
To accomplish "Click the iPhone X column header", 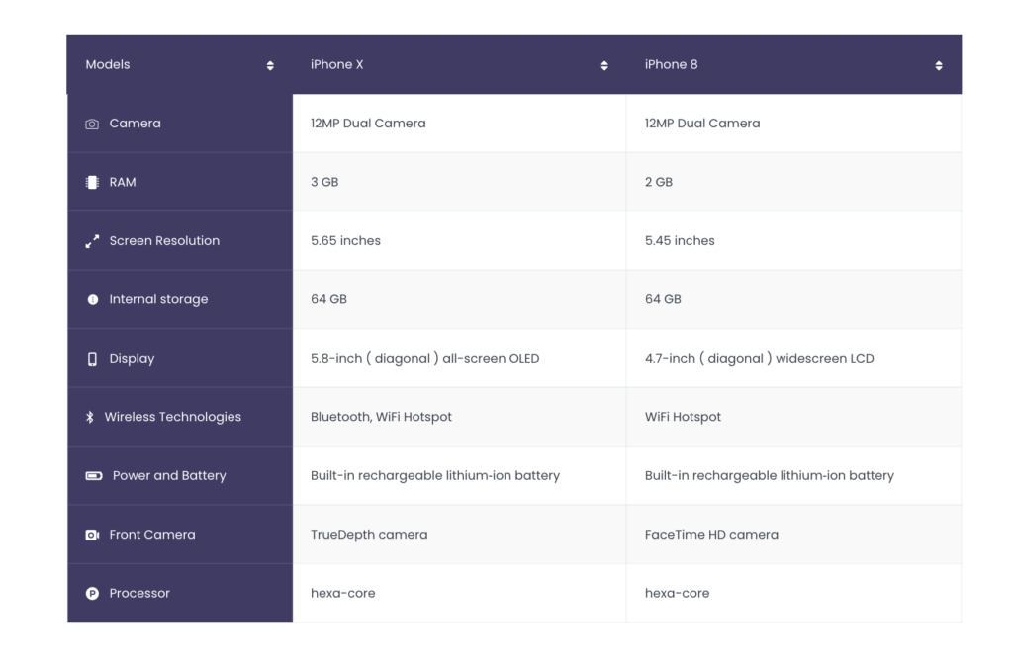I will [x=337, y=64].
